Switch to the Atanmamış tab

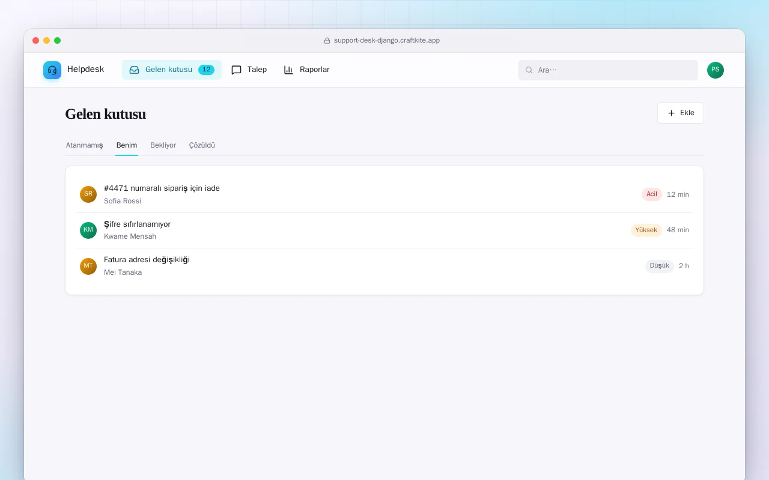click(x=85, y=145)
